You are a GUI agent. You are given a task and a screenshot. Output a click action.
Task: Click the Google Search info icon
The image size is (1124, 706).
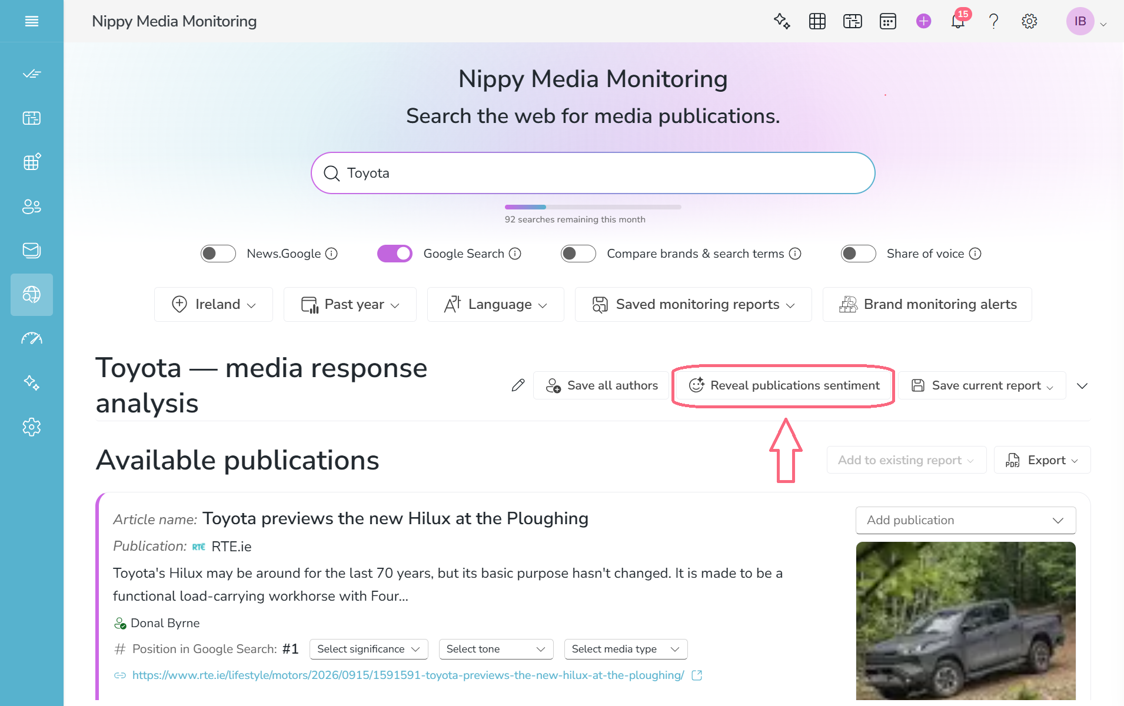click(515, 254)
